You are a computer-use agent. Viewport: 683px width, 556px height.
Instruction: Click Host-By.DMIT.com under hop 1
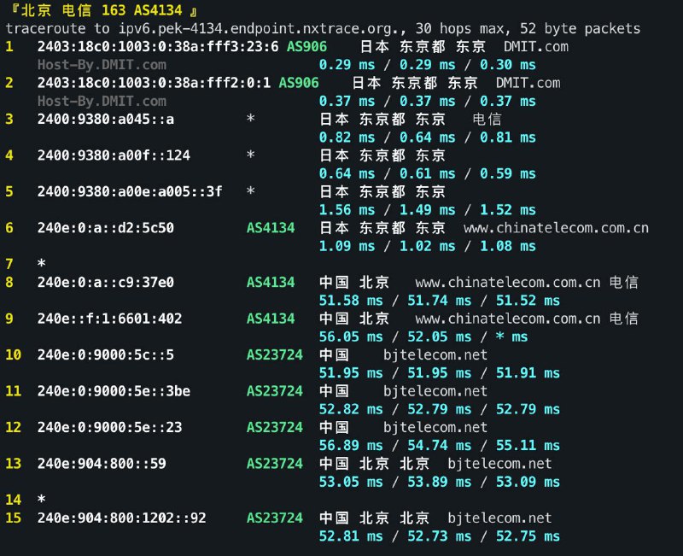(102, 65)
